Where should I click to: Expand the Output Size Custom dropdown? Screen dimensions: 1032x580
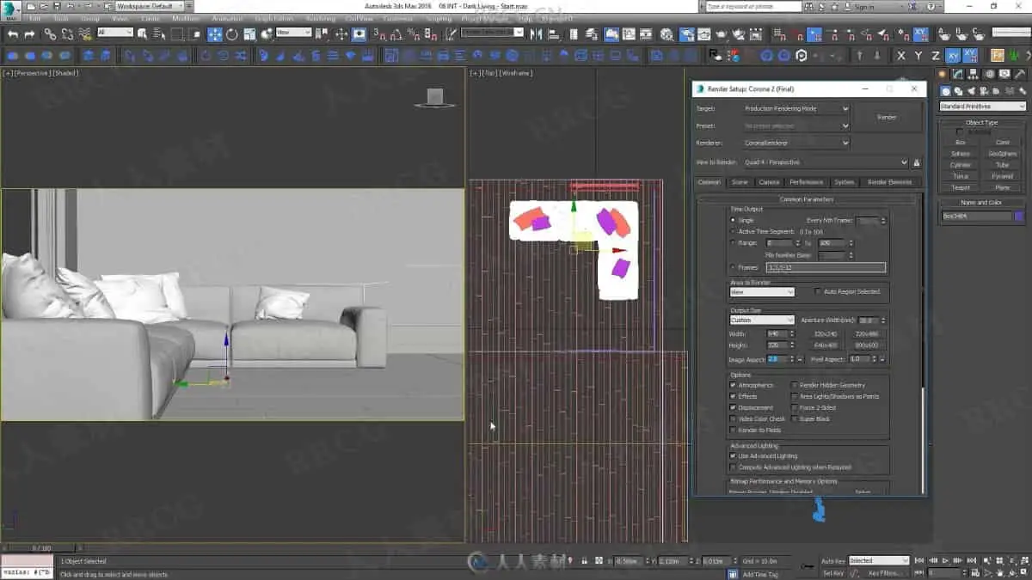pos(762,321)
